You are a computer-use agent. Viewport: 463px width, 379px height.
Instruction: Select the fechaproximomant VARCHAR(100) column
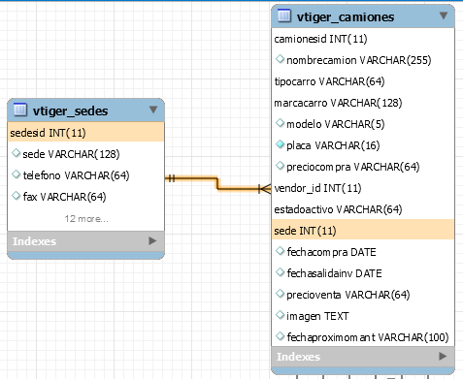coord(363,337)
